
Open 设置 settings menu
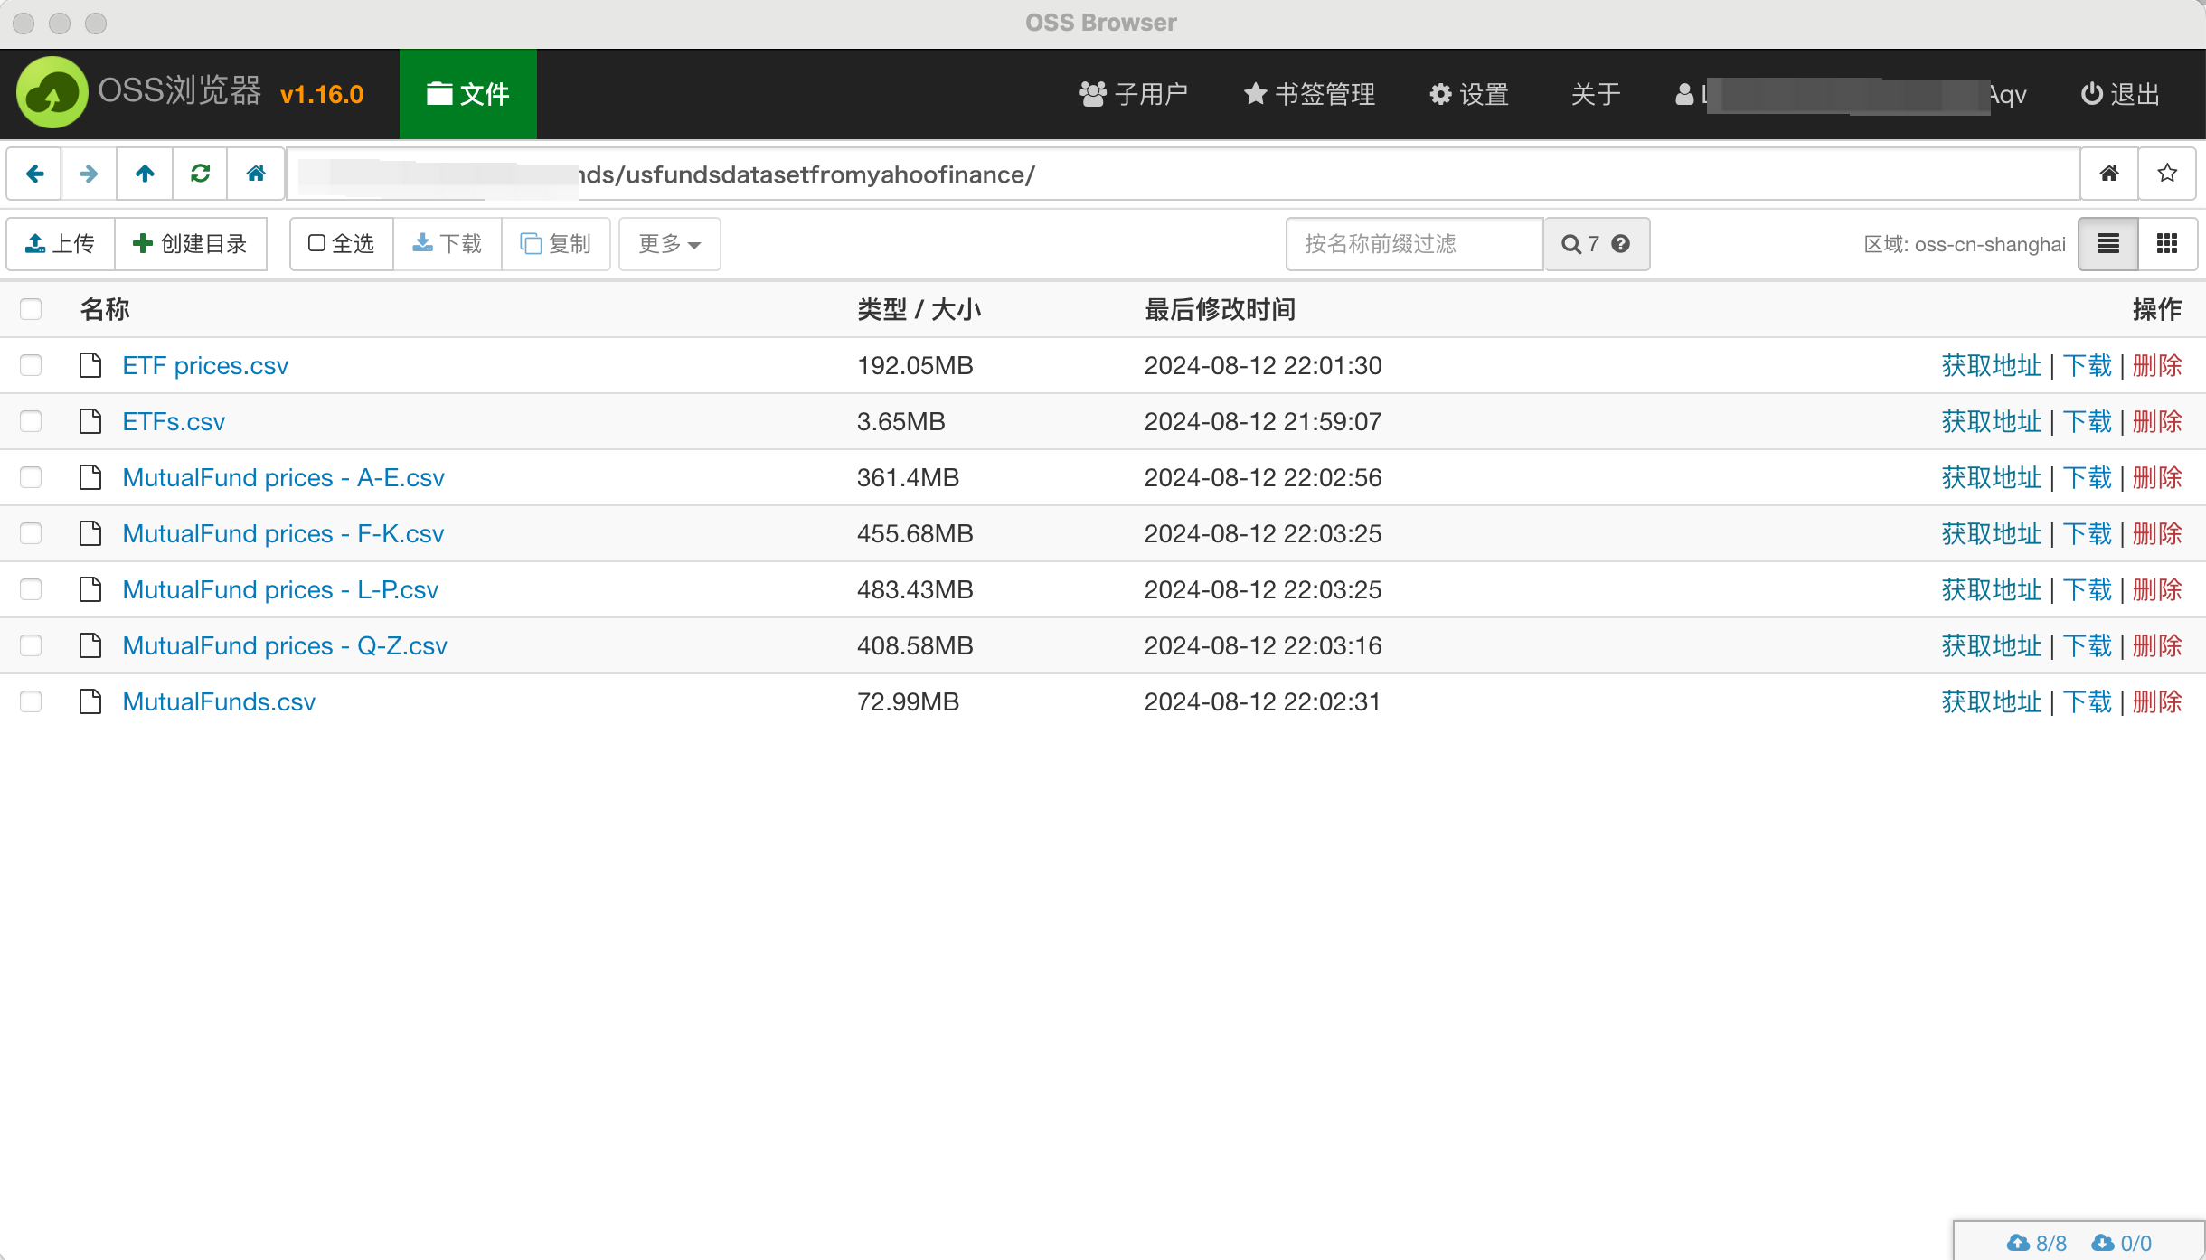pos(1469,94)
